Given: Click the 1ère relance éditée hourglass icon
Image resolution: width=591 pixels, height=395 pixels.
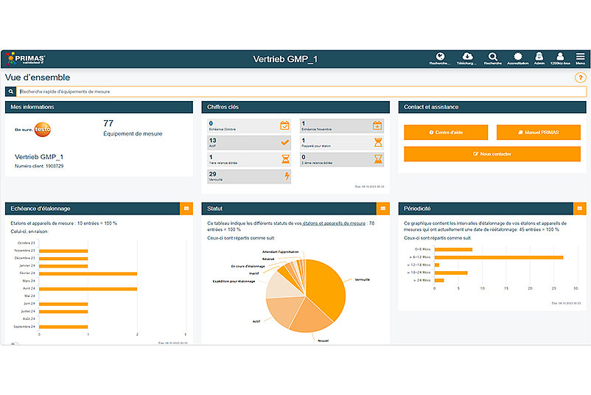Looking at the screenshot, I should click(286, 159).
